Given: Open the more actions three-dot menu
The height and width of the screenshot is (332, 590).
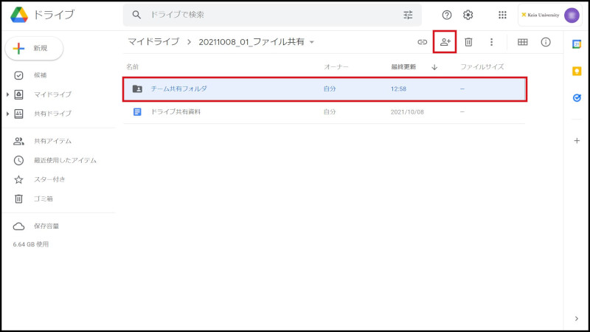Looking at the screenshot, I should [491, 42].
